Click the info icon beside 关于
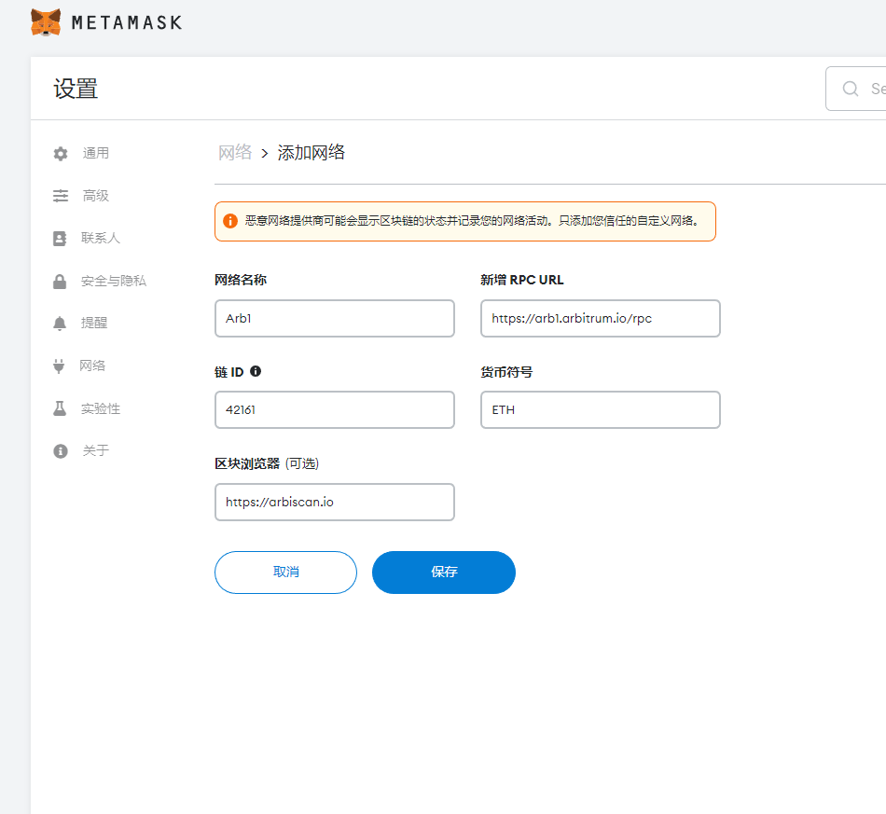The width and height of the screenshot is (886, 814). tap(61, 450)
